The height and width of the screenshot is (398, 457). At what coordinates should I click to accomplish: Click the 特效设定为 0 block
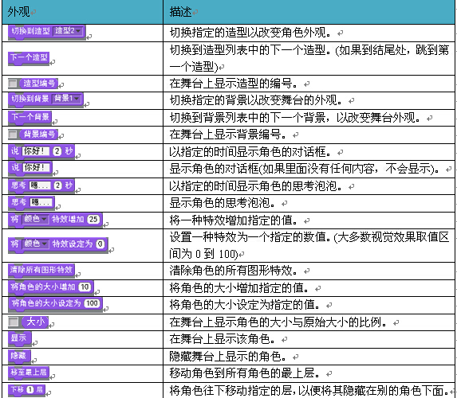point(58,245)
